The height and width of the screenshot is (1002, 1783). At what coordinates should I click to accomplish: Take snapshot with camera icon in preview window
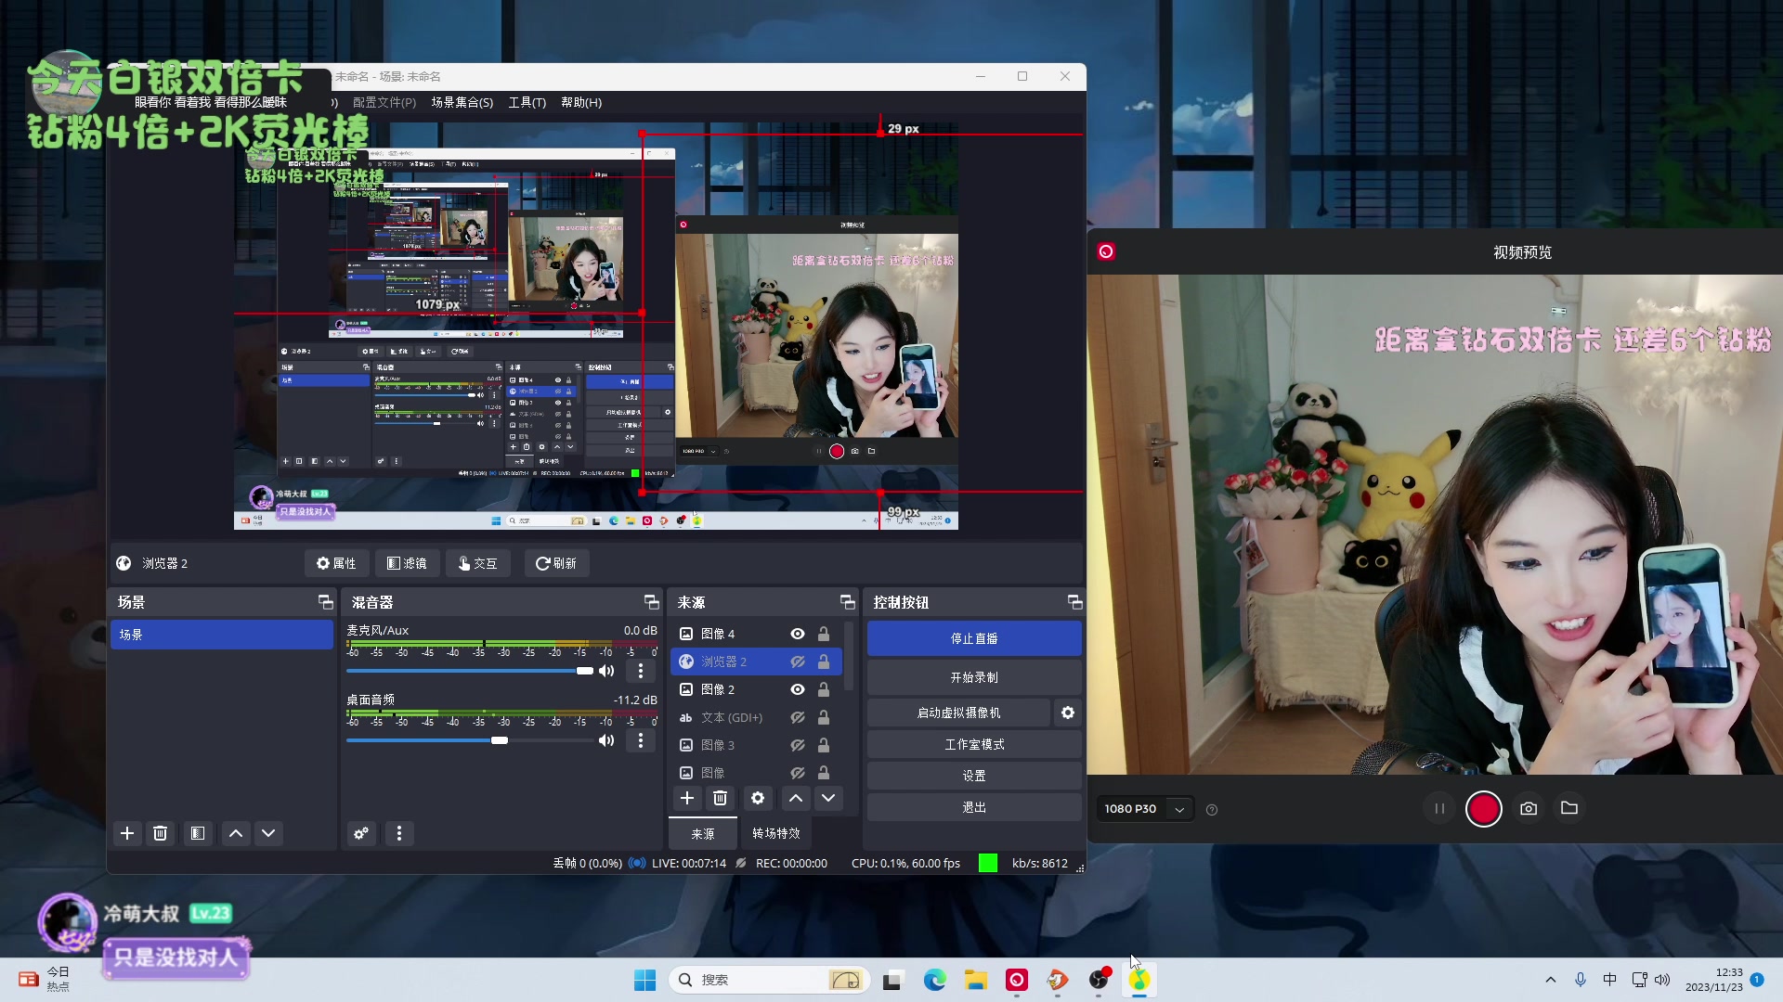[1529, 808]
